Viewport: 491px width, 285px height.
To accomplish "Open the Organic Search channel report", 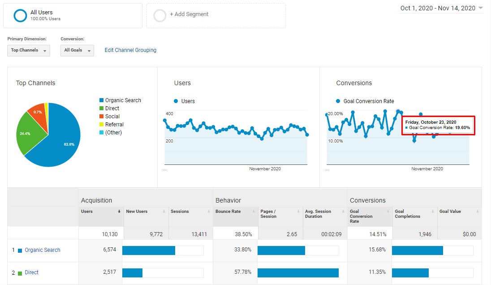I will pyautogui.click(x=42, y=250).
